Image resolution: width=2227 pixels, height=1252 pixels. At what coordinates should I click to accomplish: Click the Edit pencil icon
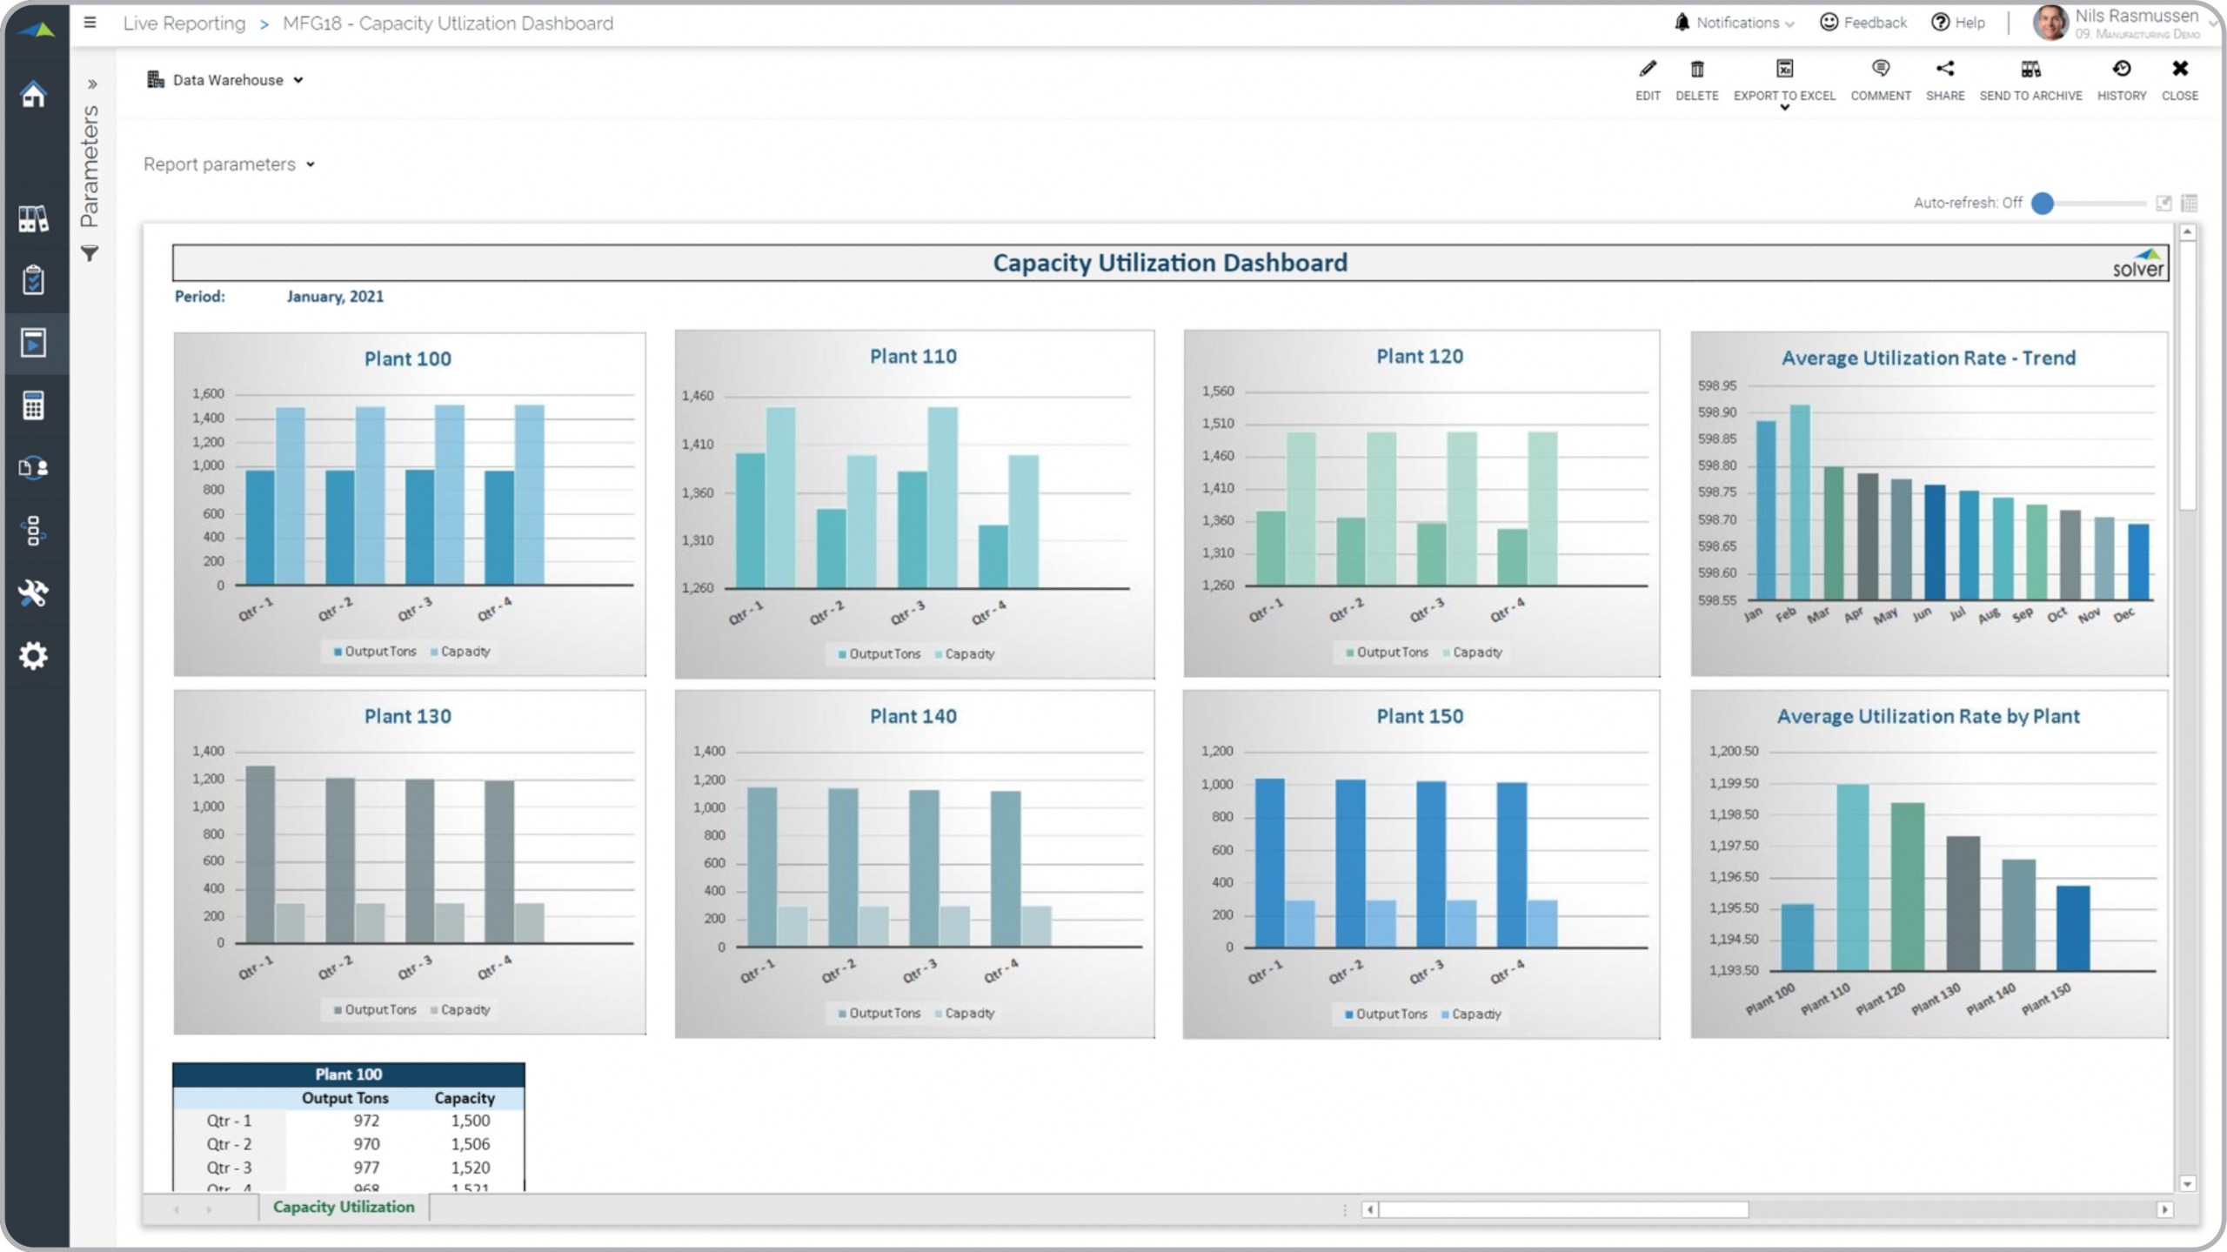click(1647, 70)
